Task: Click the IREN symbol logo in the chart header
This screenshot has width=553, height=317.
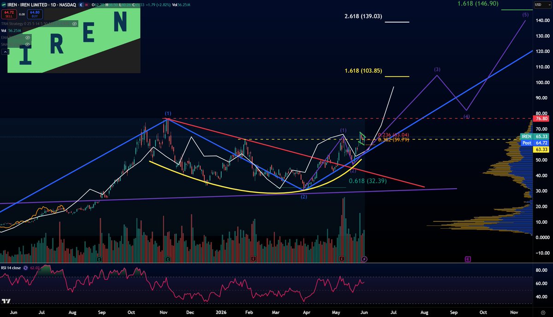Action: coord(4,5)
